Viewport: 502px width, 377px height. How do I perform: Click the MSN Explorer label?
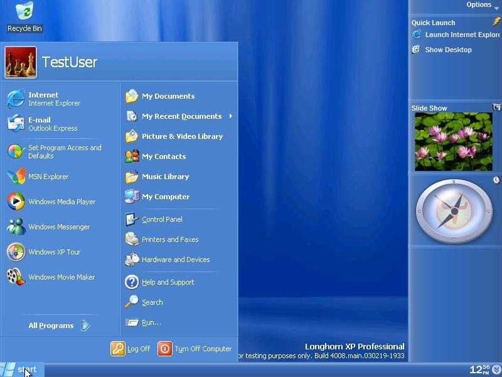coord(48,177)
